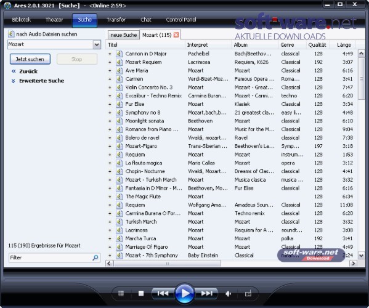Image resolution: width=369 pixels, height=308 pixels.
Task: Click the horizontal scrollbar right arrow
Action: coord(353,263)
